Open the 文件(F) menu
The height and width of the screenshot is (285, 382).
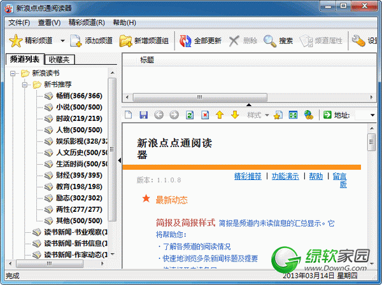pos(19,23)
